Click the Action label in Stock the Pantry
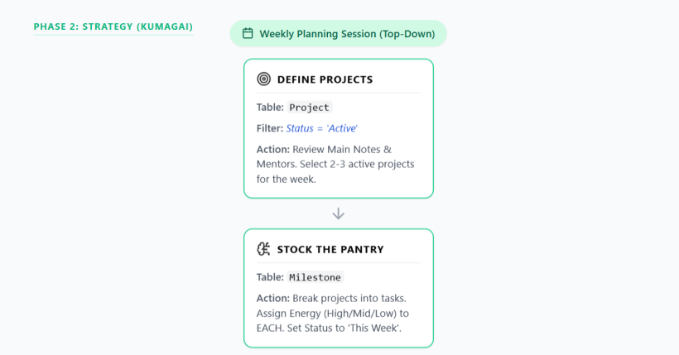Viewport: 679px width, 355px height. [272, 298]
